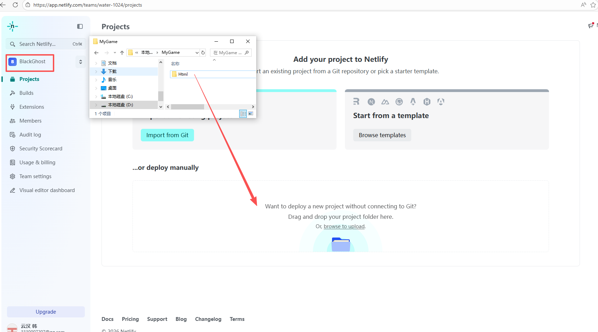This screenshot has width=598, height=332.
Task: Click the Angular template icon
Action: [x=441, y=101]
